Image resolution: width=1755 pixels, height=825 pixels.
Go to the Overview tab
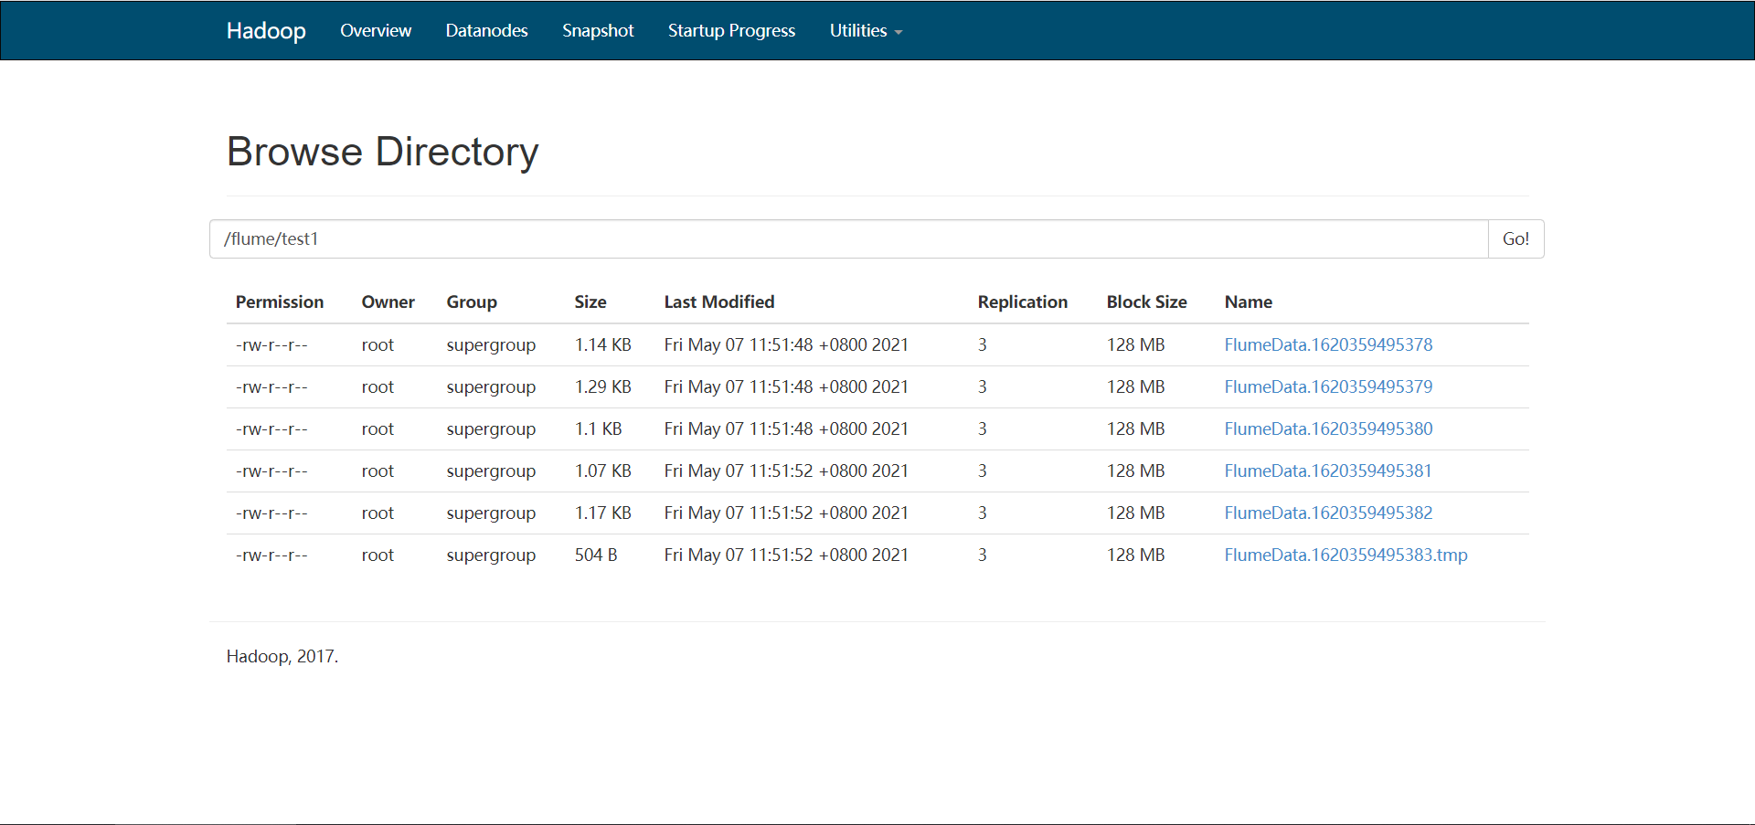point(376,30)
